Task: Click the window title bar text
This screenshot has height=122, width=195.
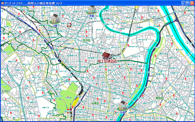Action: click(x=33, y=3)
